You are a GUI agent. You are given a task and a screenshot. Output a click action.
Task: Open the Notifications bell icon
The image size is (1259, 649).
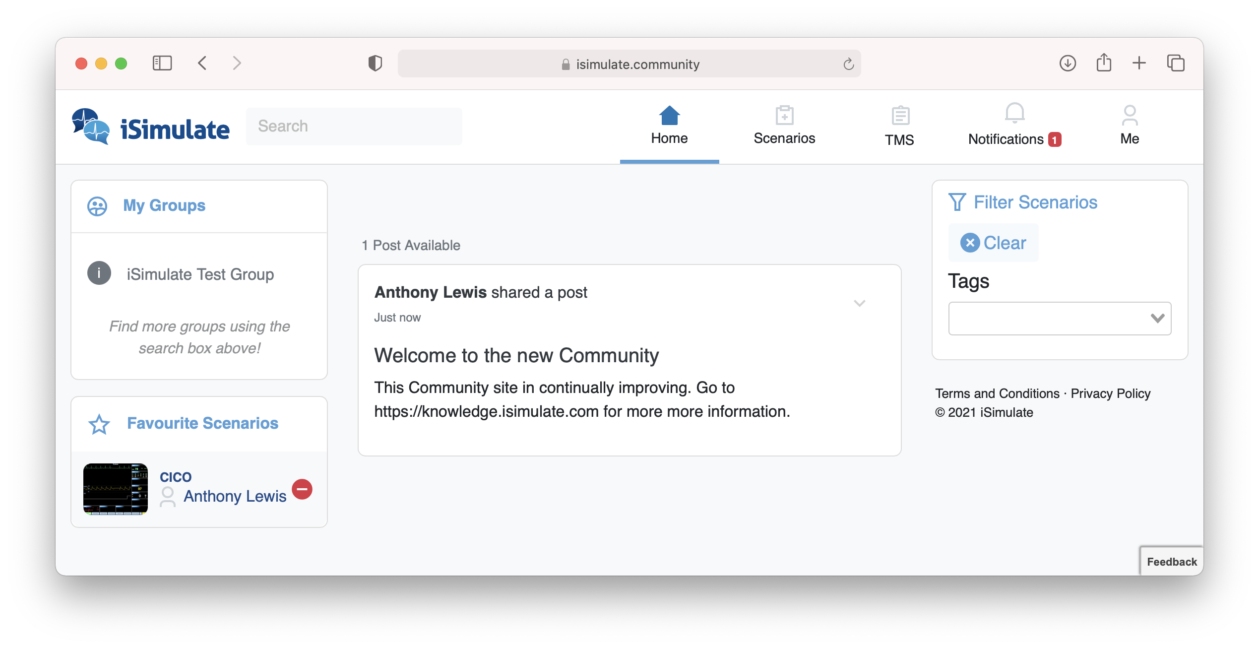[x=1014, y=112]
